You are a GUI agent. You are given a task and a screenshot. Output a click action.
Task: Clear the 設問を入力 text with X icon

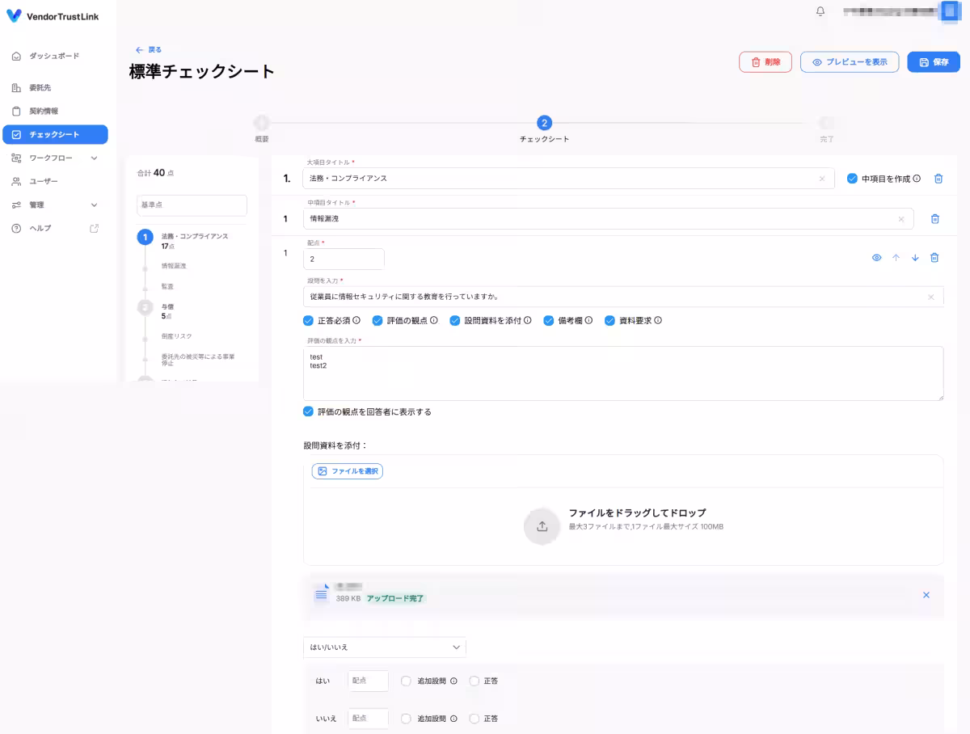[930, 297]
